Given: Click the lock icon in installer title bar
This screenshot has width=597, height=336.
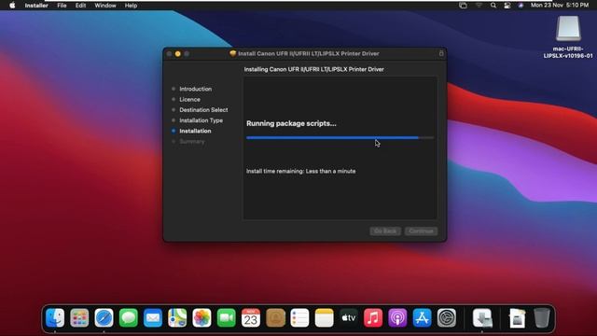Looking at the screenshot, I should coord(441,53).
